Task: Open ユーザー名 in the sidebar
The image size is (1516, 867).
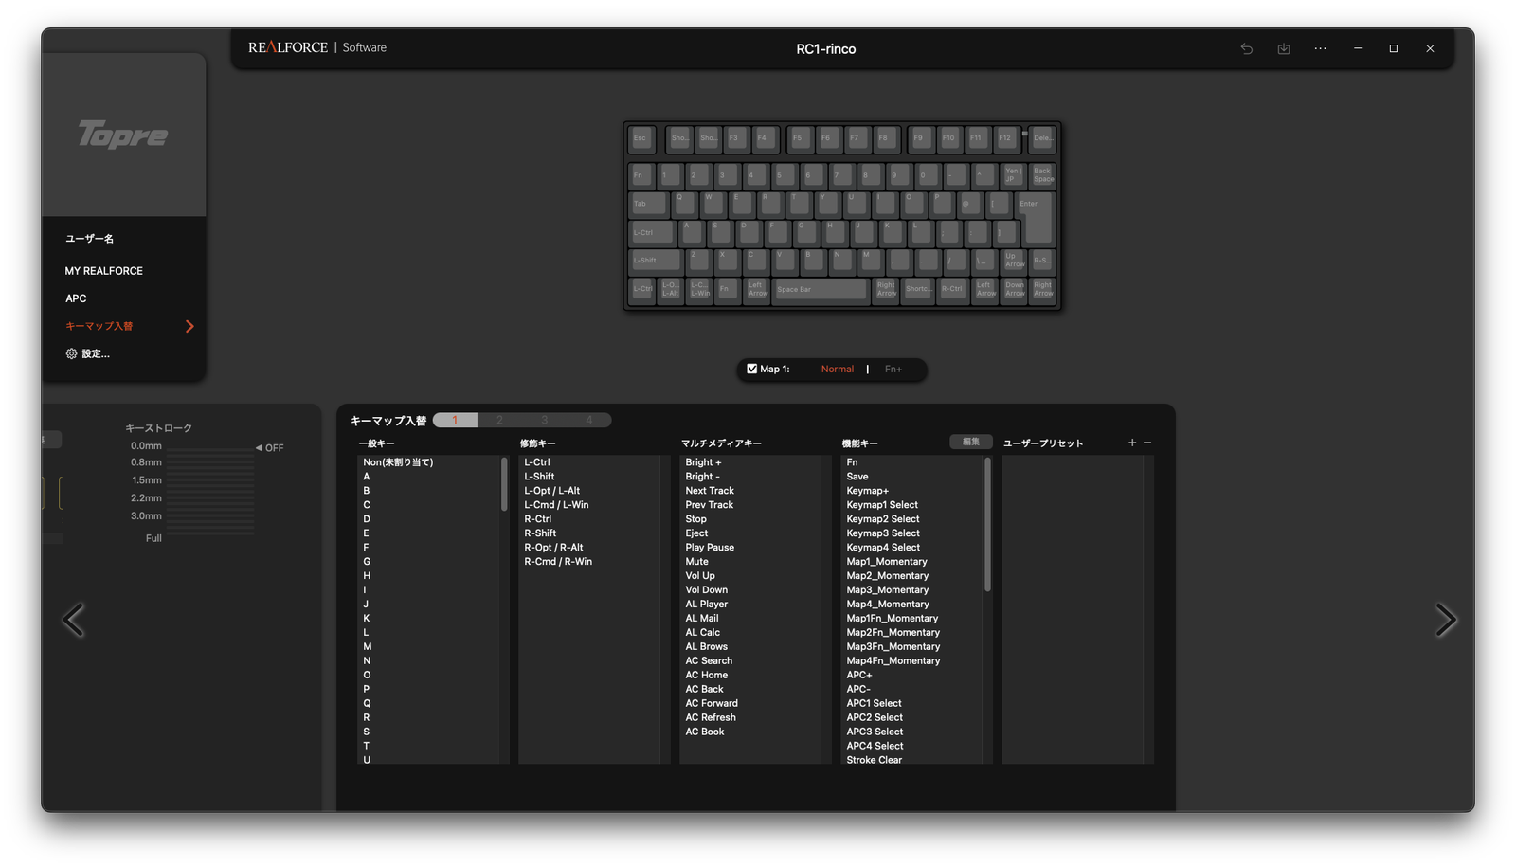Action: (x=89, y=239)
